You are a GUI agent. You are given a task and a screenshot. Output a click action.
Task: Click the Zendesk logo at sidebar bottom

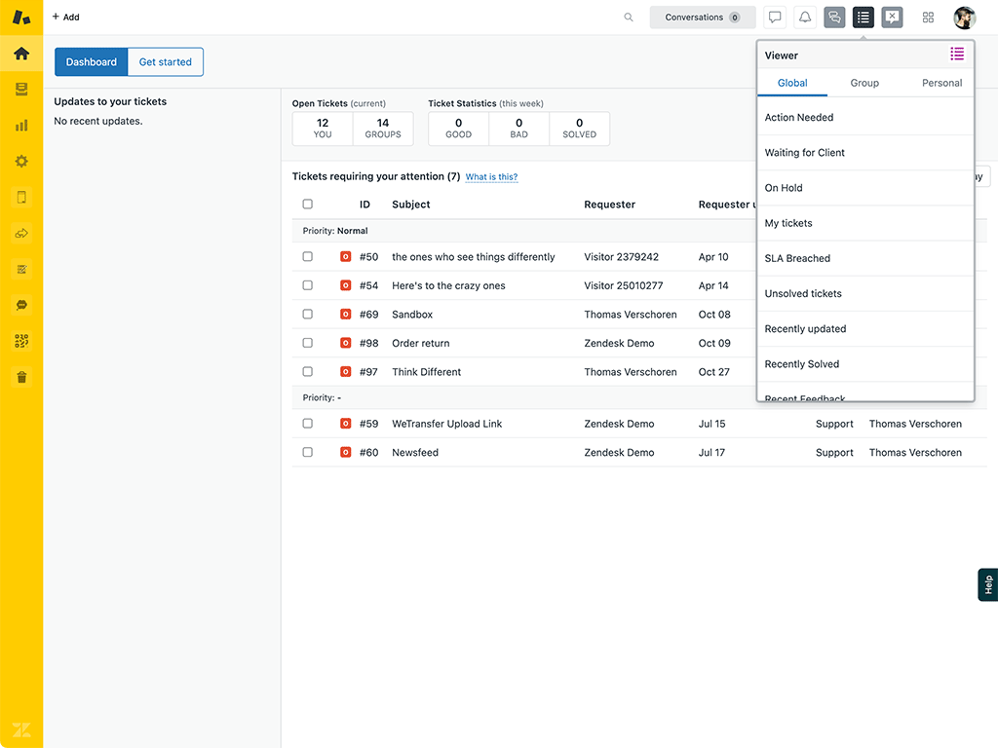click(21, 729)
